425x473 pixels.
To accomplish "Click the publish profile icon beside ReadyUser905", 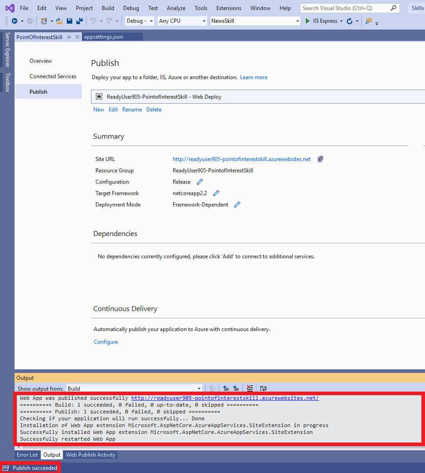I will (x=99, y=96).
